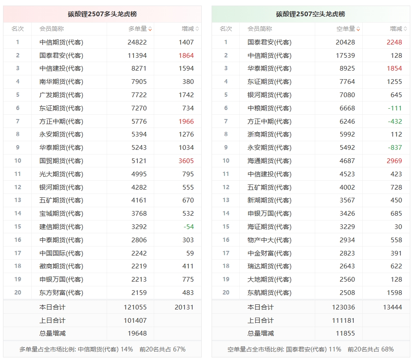415x360 pixels.
Task: Click 前20名共占 68% footer text
Action: (371, 349)
